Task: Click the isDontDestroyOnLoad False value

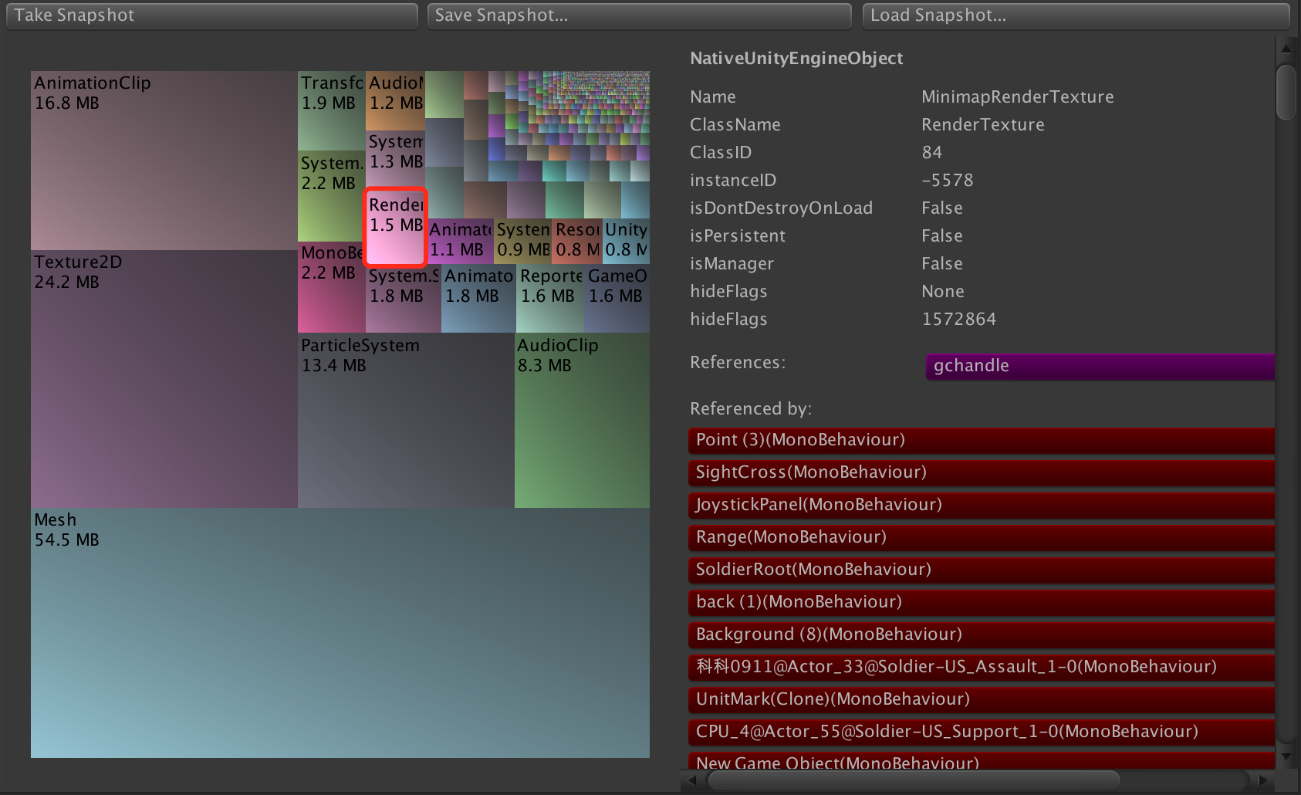Action: coord(942,208)
